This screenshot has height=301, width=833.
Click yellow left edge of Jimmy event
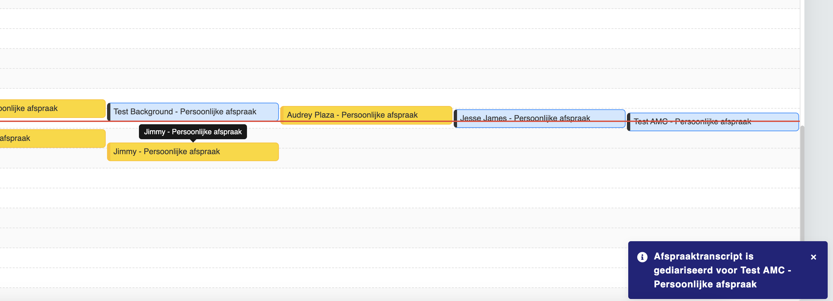pyautogui.click(x=109, y=152)
